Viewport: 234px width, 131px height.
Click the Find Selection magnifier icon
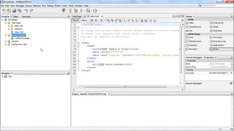point(108,20)
